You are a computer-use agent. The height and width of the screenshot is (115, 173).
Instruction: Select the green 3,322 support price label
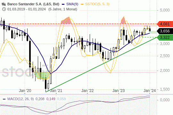point(165,37)
